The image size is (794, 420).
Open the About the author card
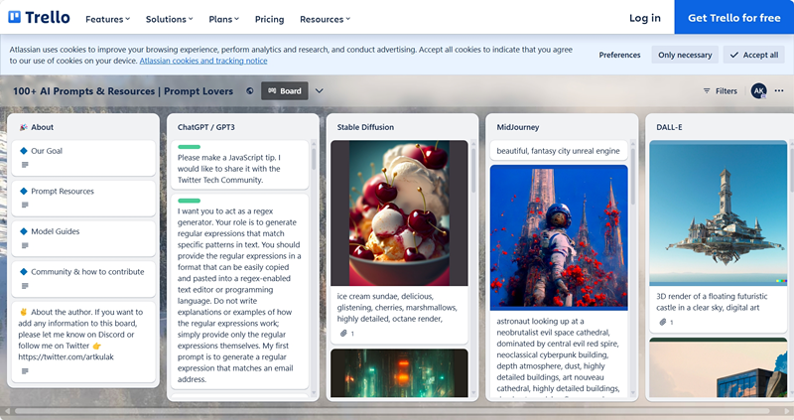pos(83,342)
